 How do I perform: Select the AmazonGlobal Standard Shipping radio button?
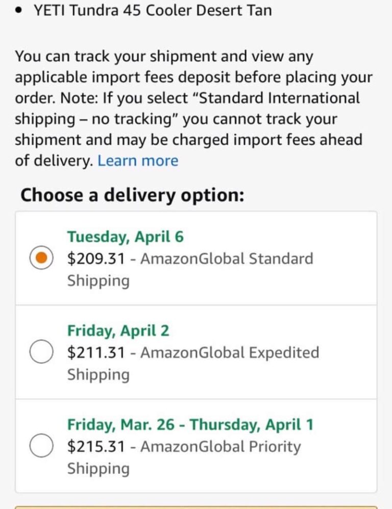coord(41,259)
